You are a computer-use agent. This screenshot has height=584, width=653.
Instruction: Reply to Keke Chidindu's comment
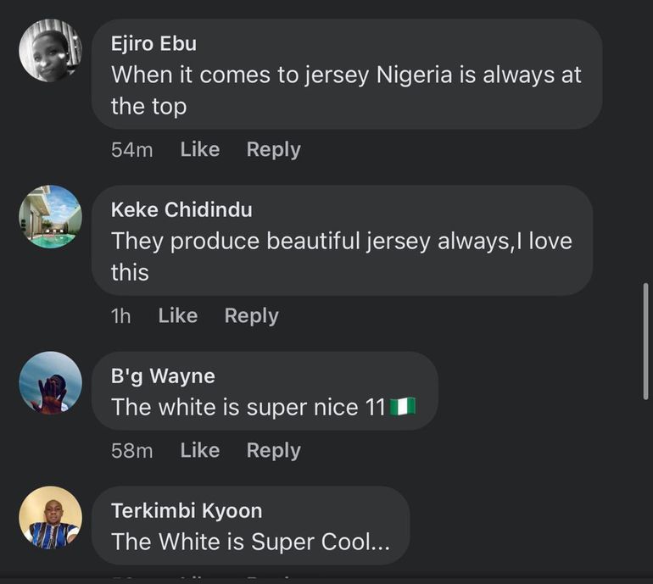click(x=251, y=315)
